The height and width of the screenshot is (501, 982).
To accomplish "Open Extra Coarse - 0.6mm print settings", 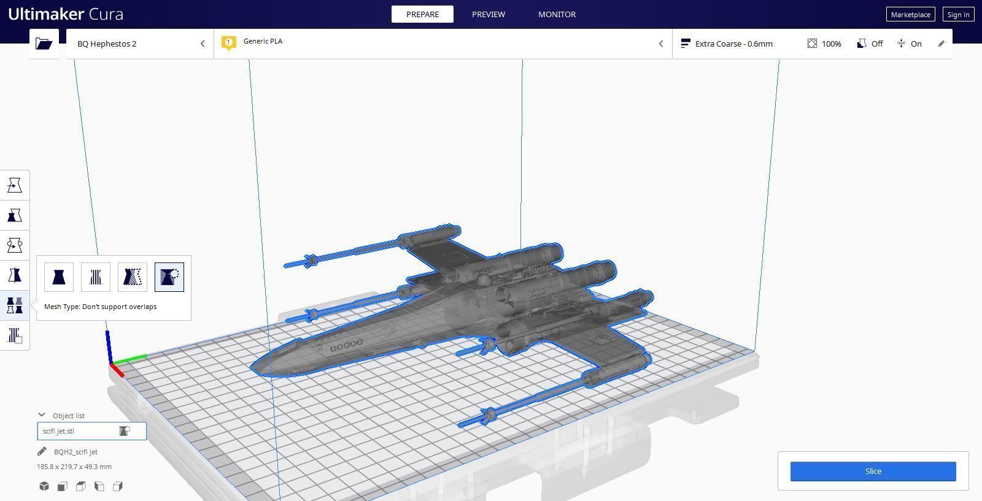I will (812, 44).
